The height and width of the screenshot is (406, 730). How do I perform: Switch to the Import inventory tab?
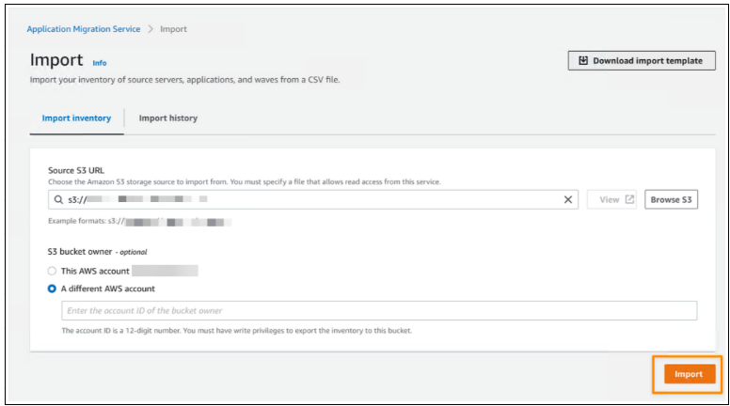point(76,118)
